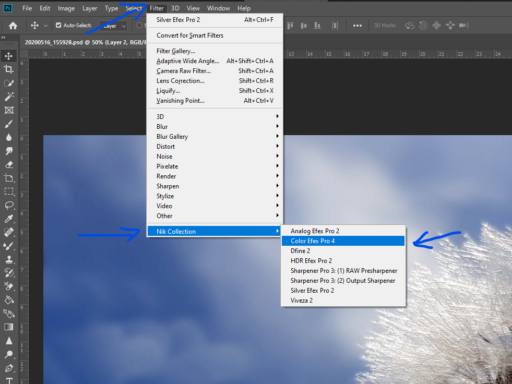This screenshot has width=512, height=384.
Task: Expand the Noise submenu
Action: pyautogui.click(x=215, y=156)
